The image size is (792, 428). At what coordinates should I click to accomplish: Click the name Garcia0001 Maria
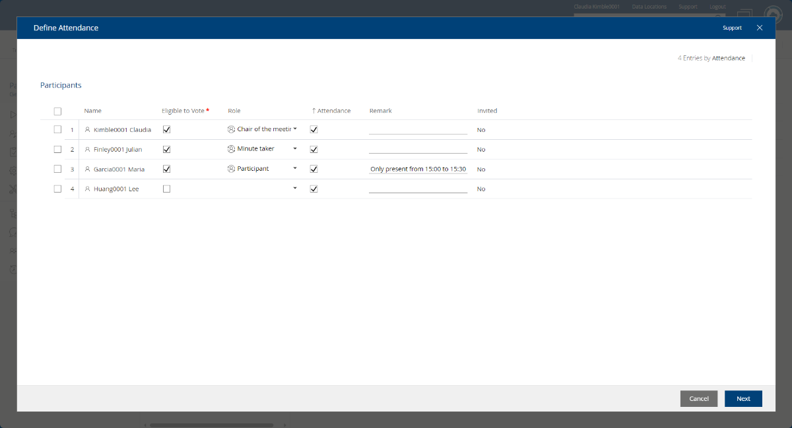(119, 169)
